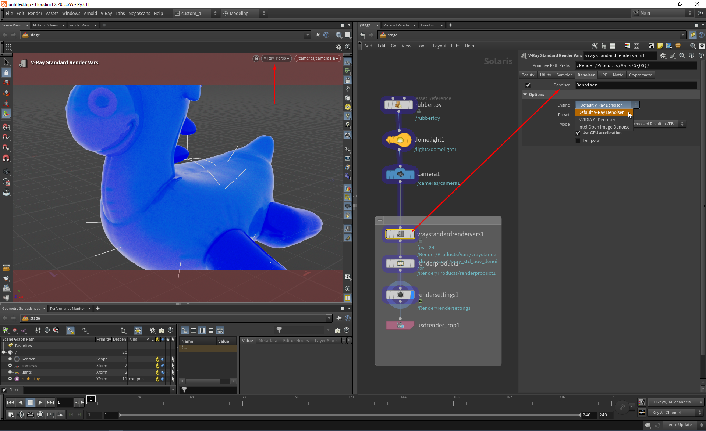Click the Primitive Path Prefix input field
Viewport: 706px width, 431px height.
click(x=636, y=66)
